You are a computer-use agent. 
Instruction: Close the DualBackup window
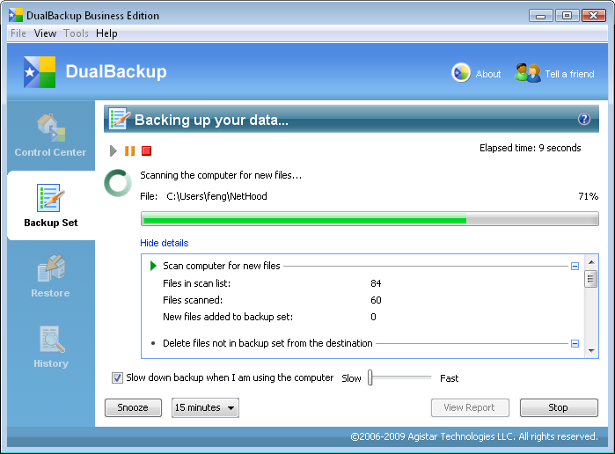coord(594,16)
